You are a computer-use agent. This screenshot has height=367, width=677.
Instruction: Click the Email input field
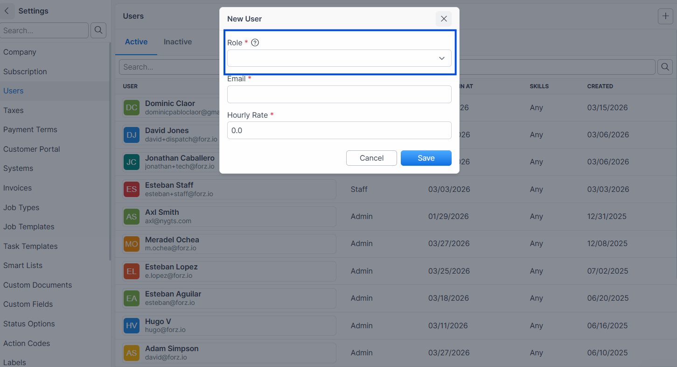coord(339,94)
